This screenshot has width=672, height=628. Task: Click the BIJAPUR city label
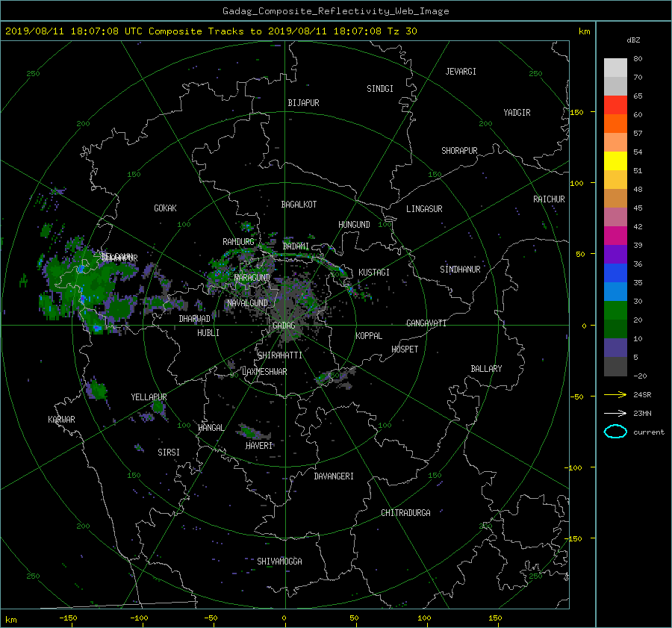click(303, 103)
